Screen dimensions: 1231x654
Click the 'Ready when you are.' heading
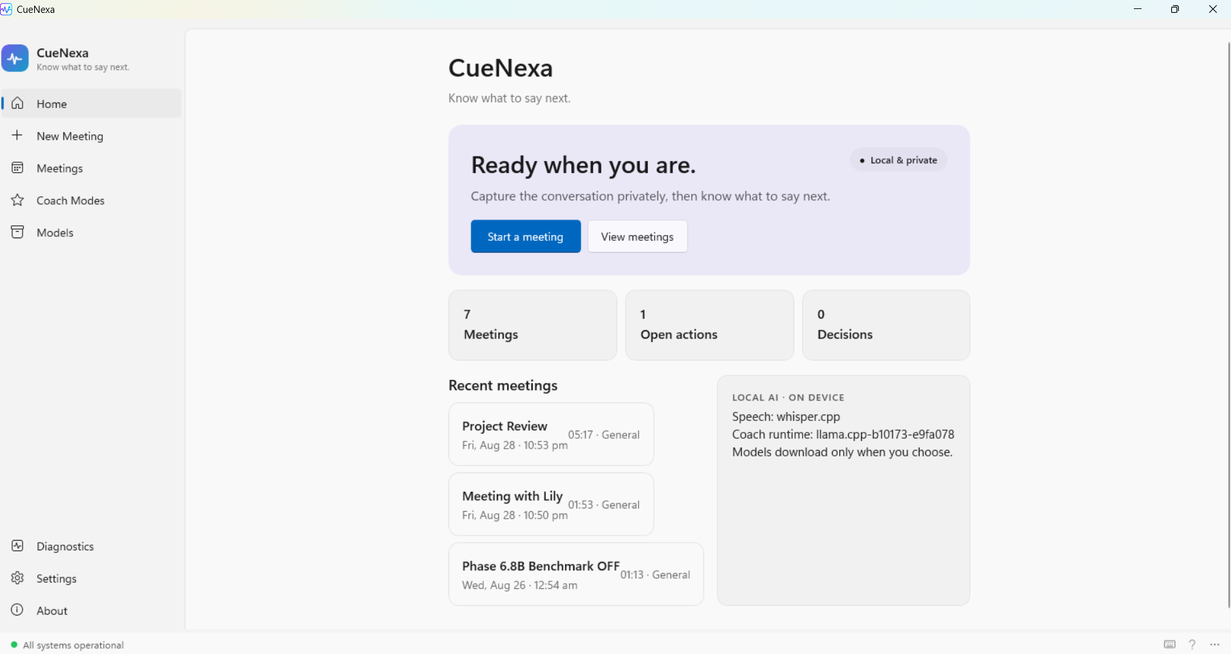point(584,165)
